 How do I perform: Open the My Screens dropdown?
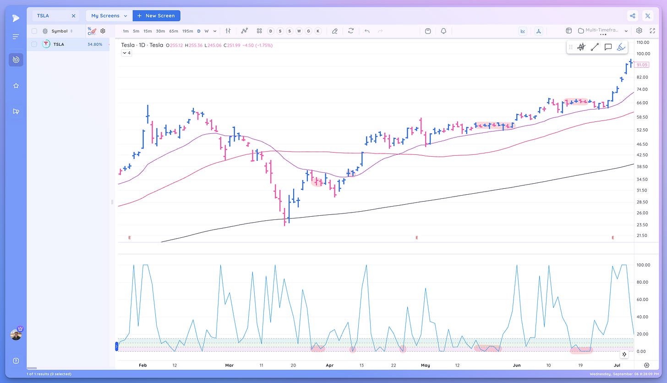(108, 15)
